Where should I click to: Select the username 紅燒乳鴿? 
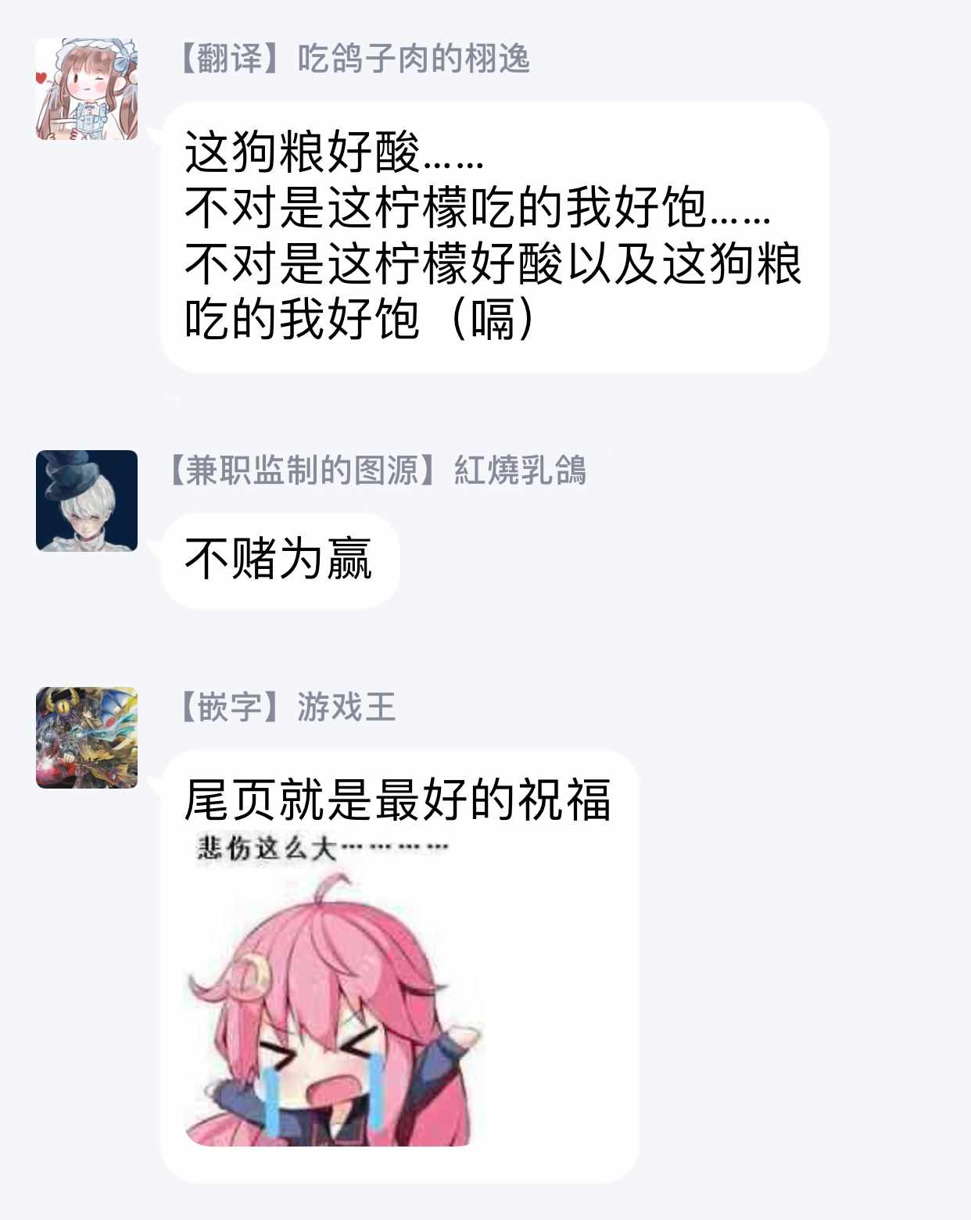coord(520,470)
